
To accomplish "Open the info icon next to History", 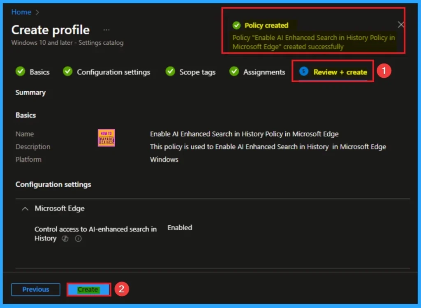I will 78,239.
